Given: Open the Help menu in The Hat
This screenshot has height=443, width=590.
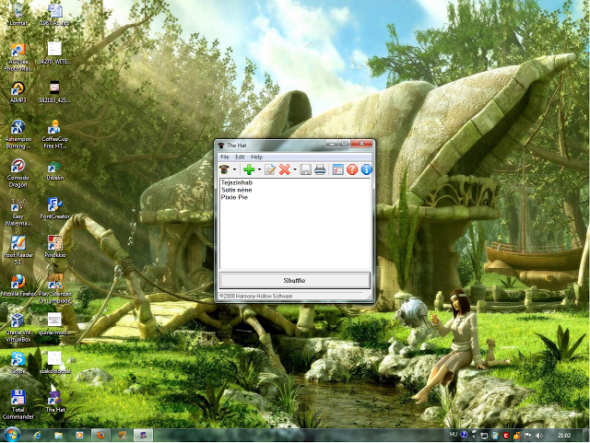Looking at the screenshot, I should coord(257,157).
